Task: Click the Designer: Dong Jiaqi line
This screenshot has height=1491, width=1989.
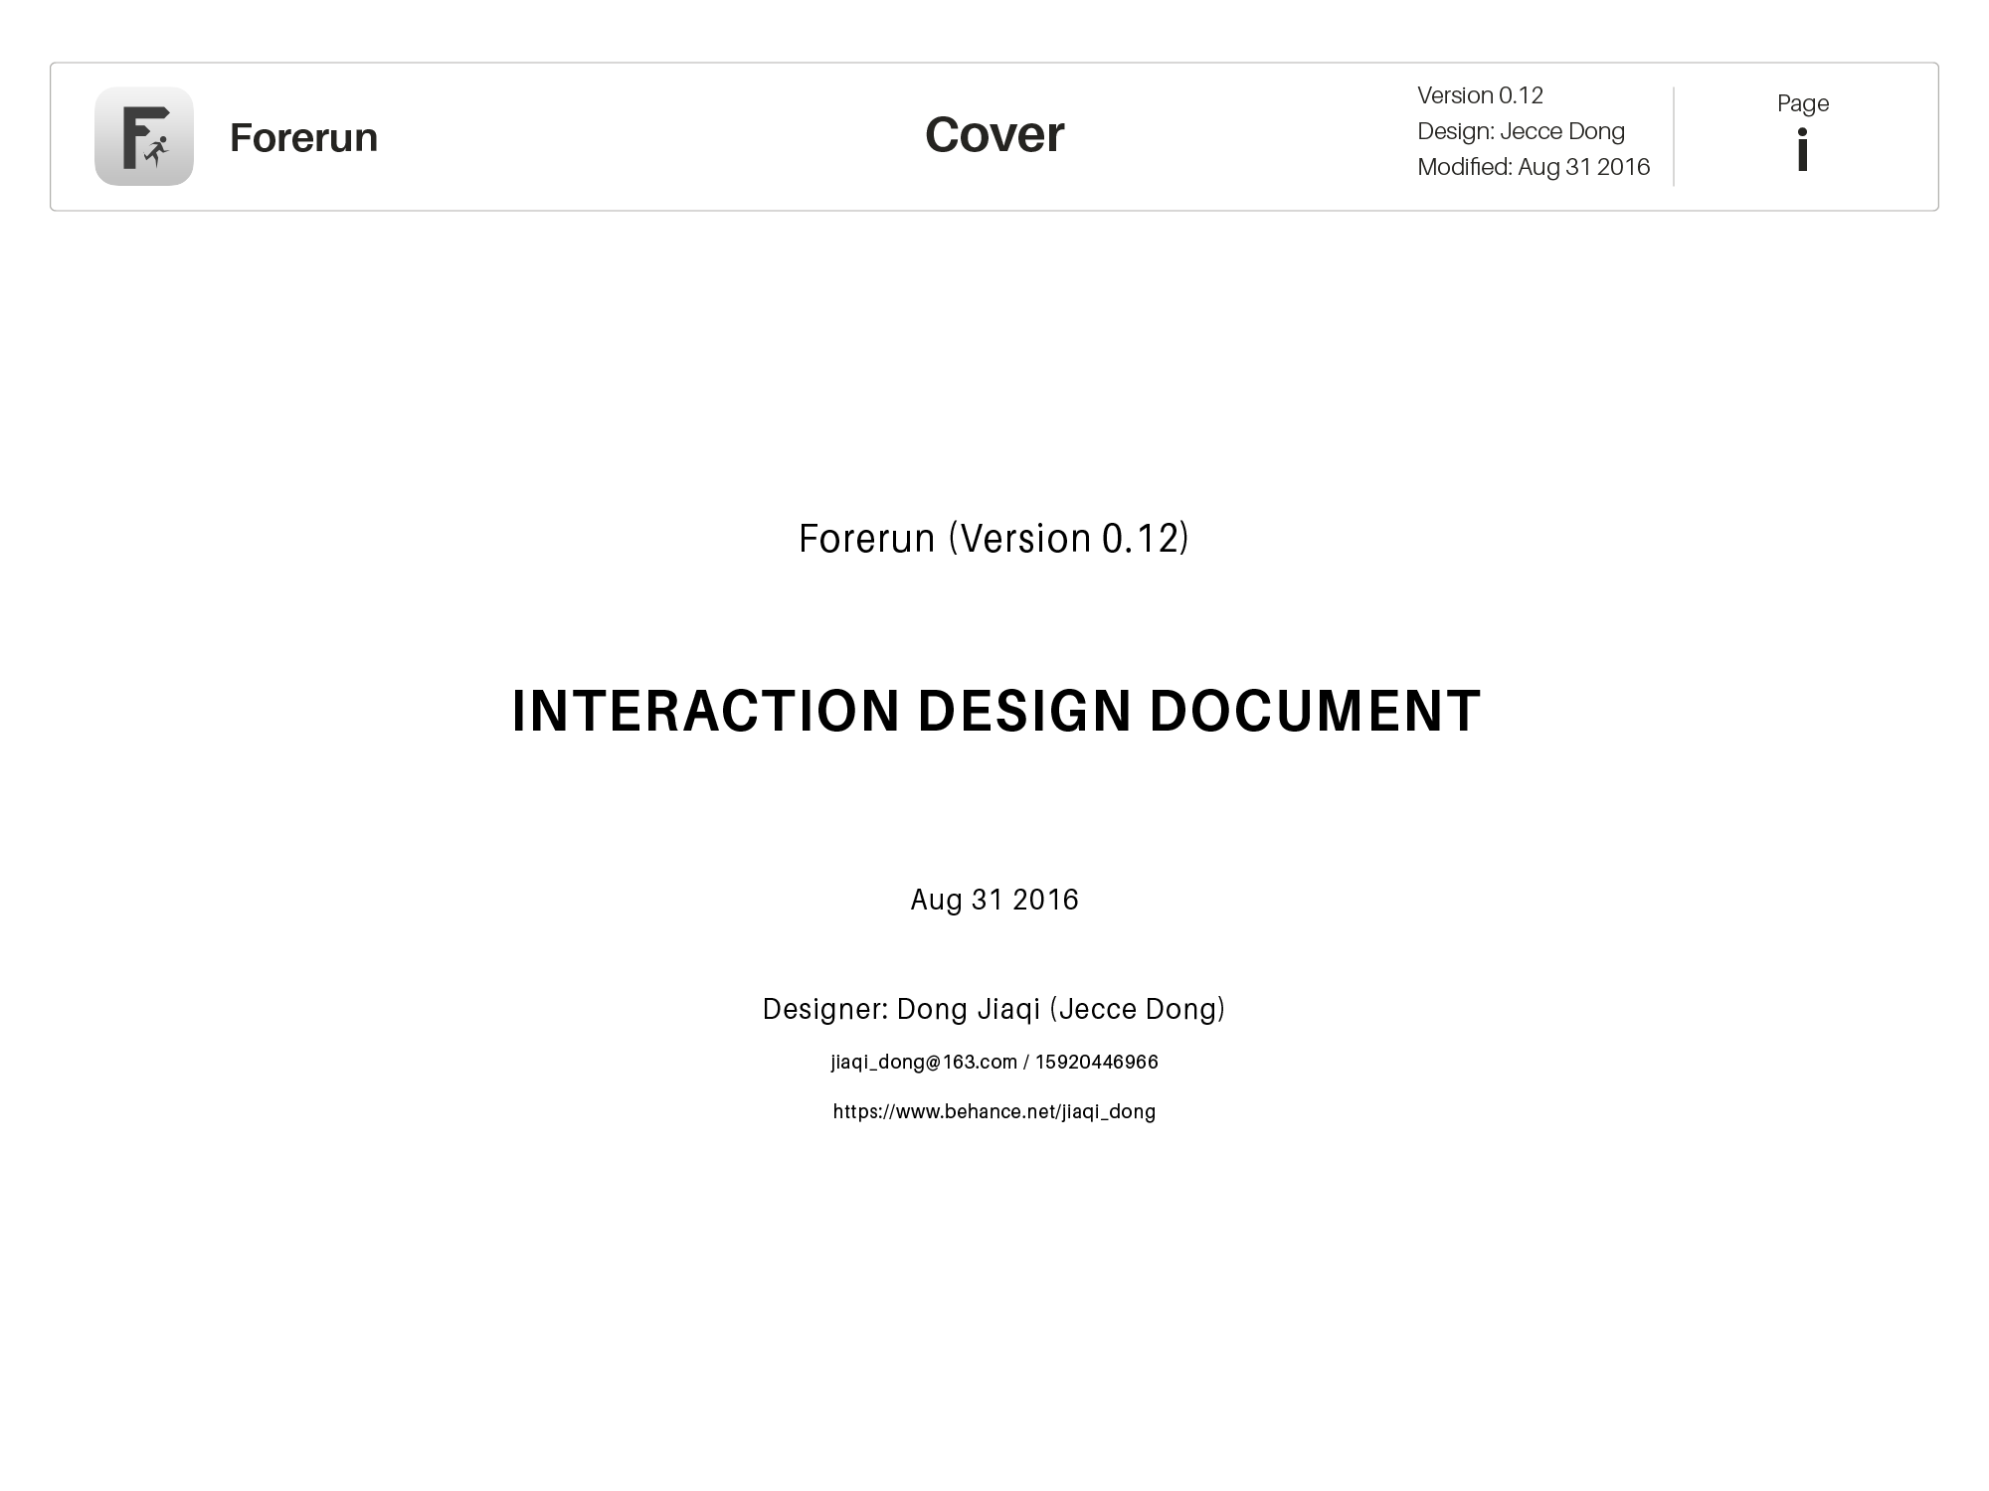Action: pyautogui.click(x=994, y=1009)
